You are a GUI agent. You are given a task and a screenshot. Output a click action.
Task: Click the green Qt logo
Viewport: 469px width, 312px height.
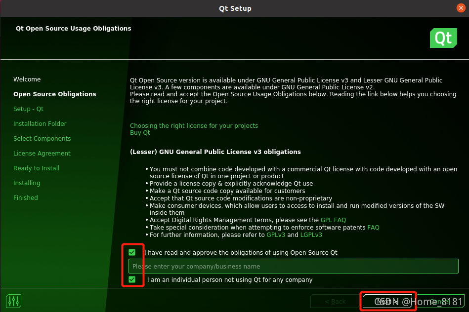pyautogui.click(x=443, y=38)
